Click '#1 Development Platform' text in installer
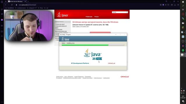Screen dimensions: 186x104 tap(80, 63)
